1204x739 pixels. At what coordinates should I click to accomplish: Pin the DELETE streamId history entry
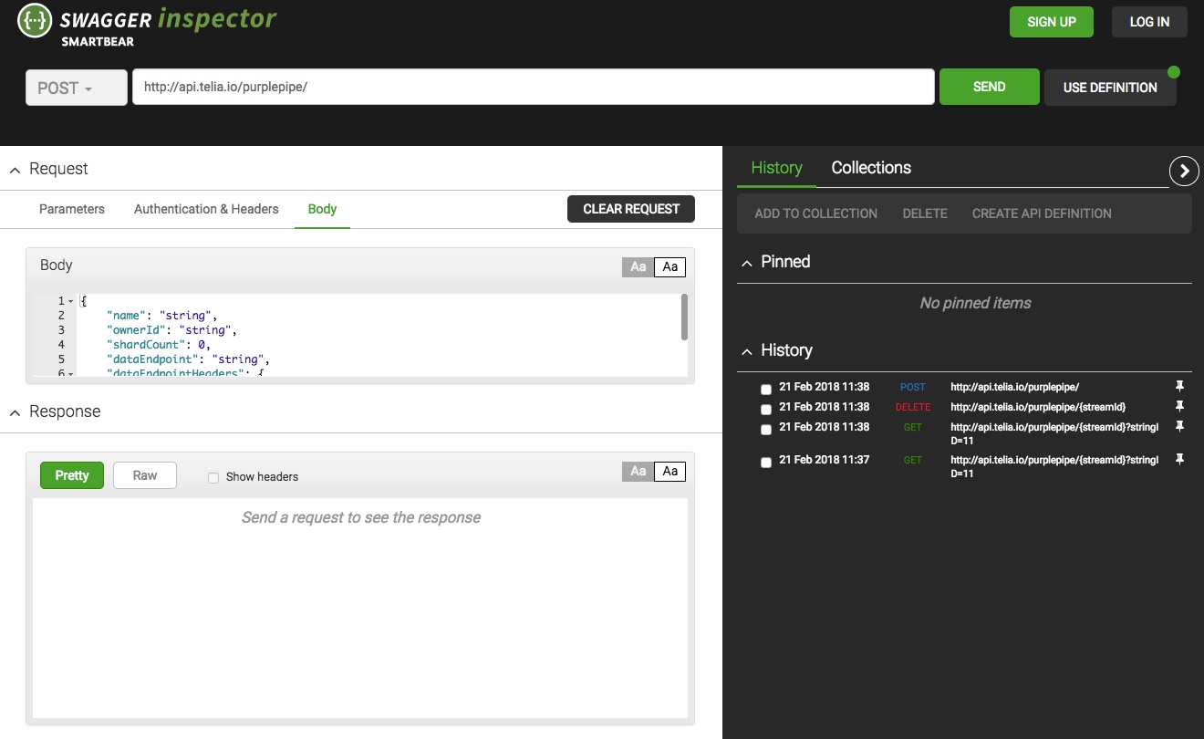1179,407
